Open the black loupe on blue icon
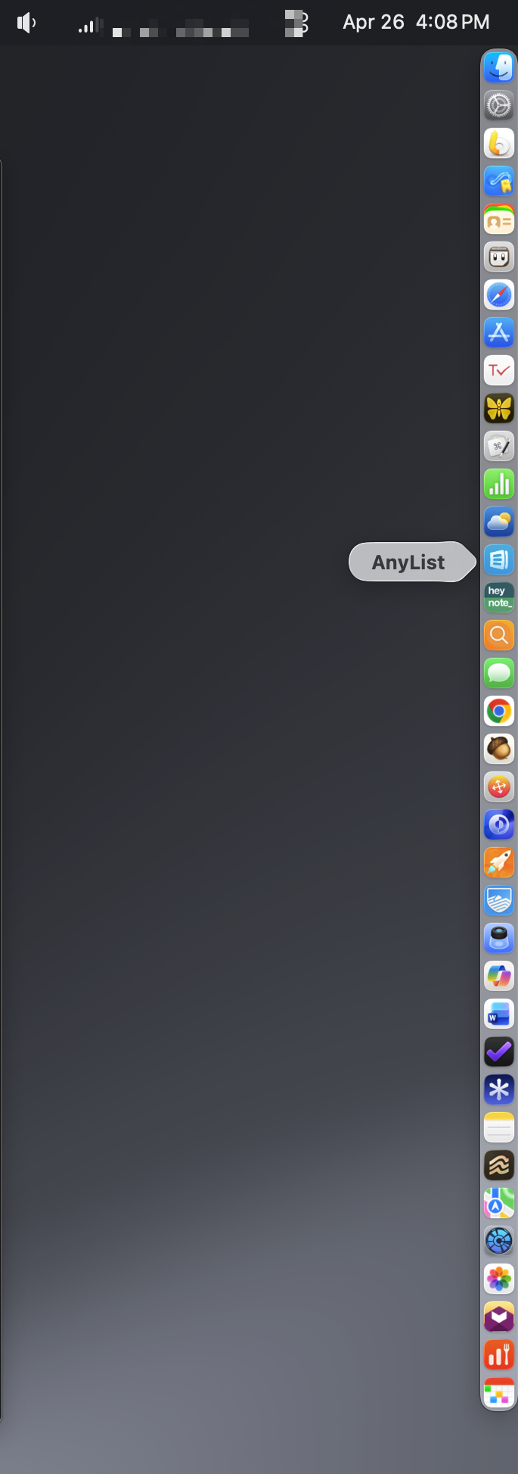Viewport: 518px width, 1474px height. click(x=499, y=939)
